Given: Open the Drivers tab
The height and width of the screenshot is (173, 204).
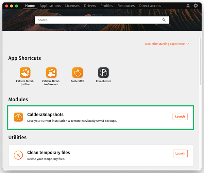Looking at the screenshot, I should [x=90, y=6].
